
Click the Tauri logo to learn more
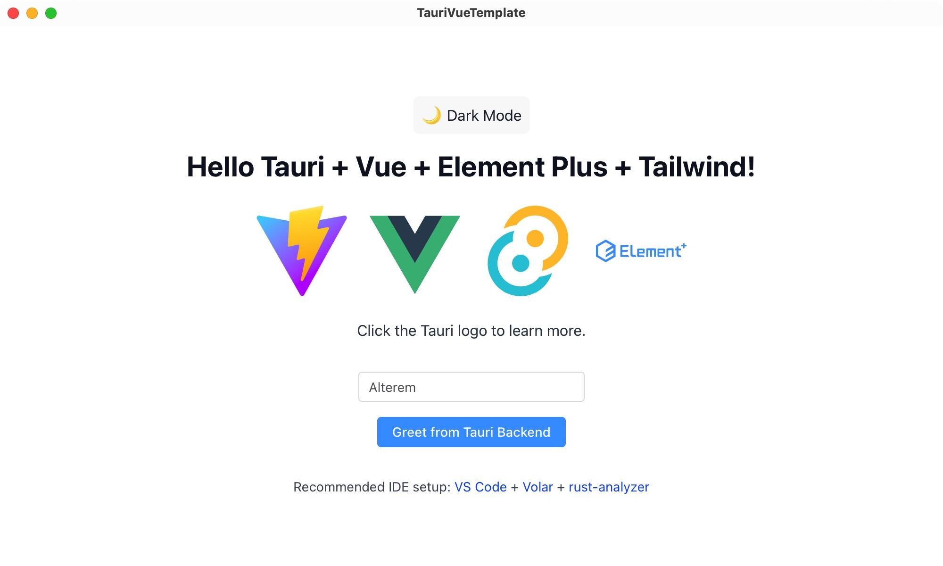[528, 251]
